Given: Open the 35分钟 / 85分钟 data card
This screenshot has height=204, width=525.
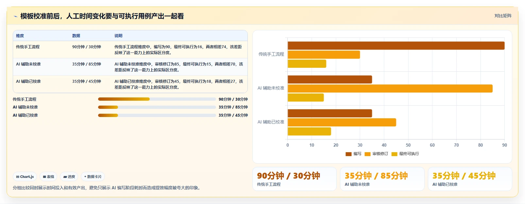Looking at the screenshot, I should pos(382,179).
